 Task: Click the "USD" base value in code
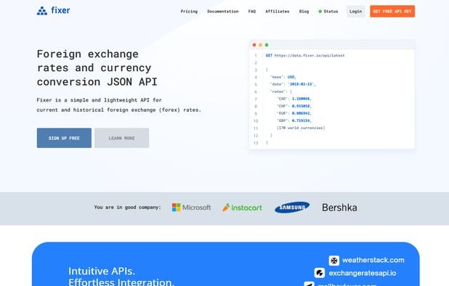(291, 77)
